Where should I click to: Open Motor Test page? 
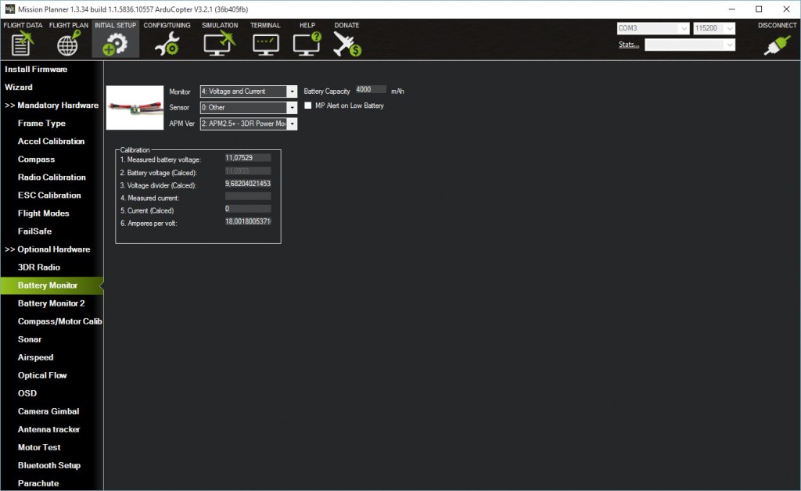point(39,447)
